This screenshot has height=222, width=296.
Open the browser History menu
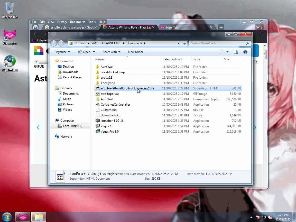[x=62, y=22]
